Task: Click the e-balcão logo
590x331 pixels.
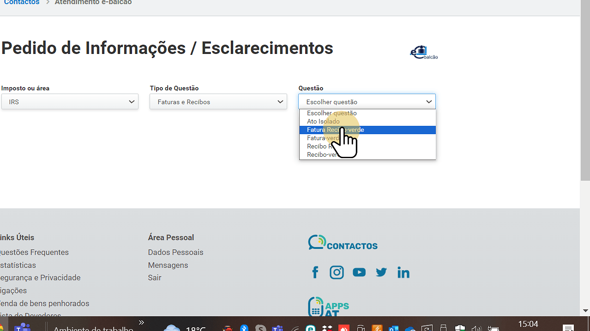Action: pyautogui.click(x=423, y=53)
